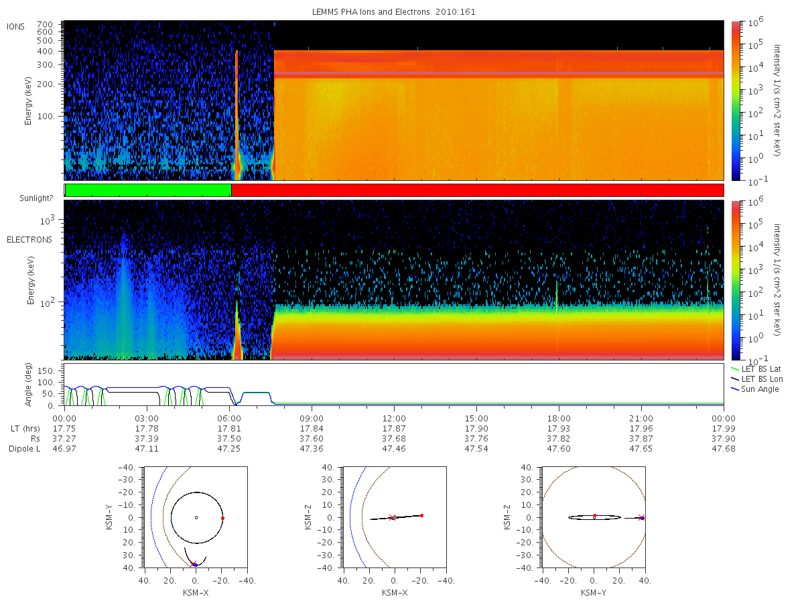Click the red cross marker in KSM-Y/KSM-Z plot
This screenshot has width=804, height=603.
point(641,517)
